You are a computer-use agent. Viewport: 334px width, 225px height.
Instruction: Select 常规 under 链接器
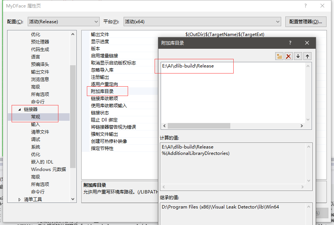coord(35,117)
